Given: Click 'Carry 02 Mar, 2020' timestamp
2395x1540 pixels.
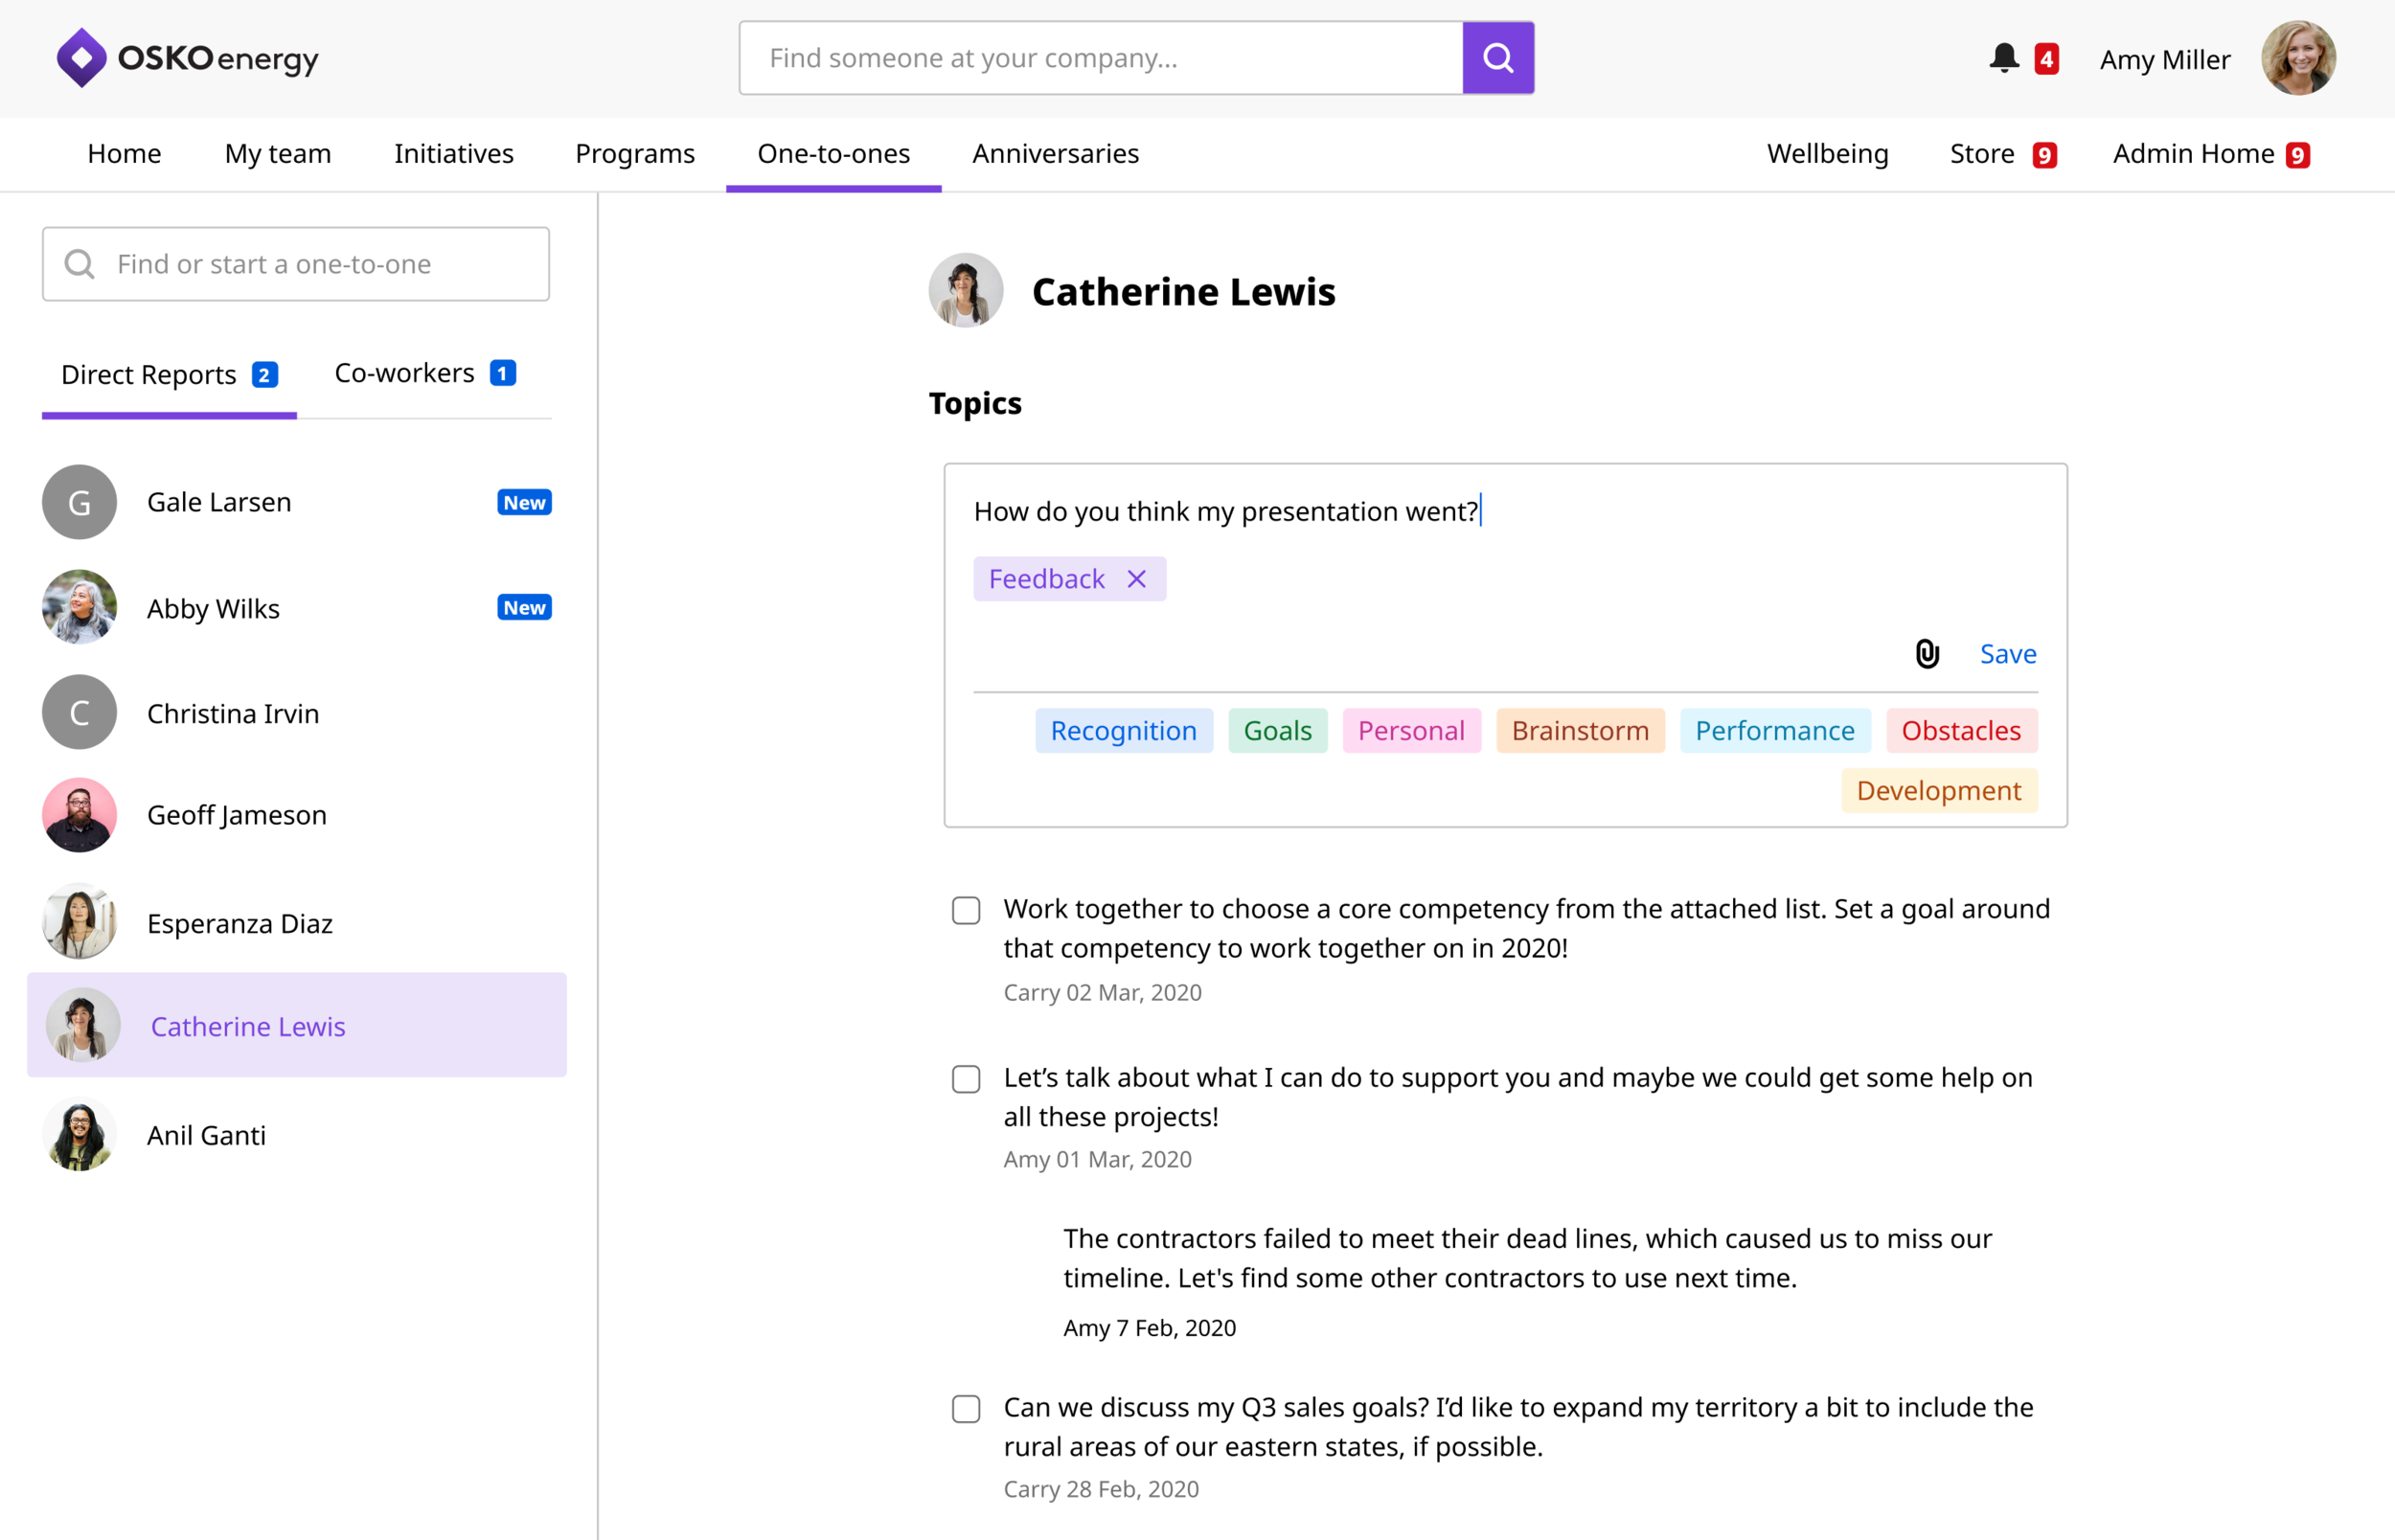Looking at the screenshot, I should tap(1102, 992).
